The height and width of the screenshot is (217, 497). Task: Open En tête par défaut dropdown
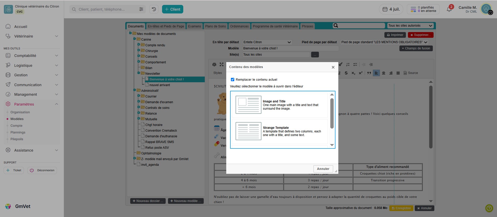(267, 42)
